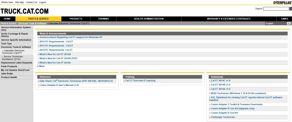Download Comm Adapter II Tool Kit
Viewport: 292px width, 122px height.
[x=224, y=113]
